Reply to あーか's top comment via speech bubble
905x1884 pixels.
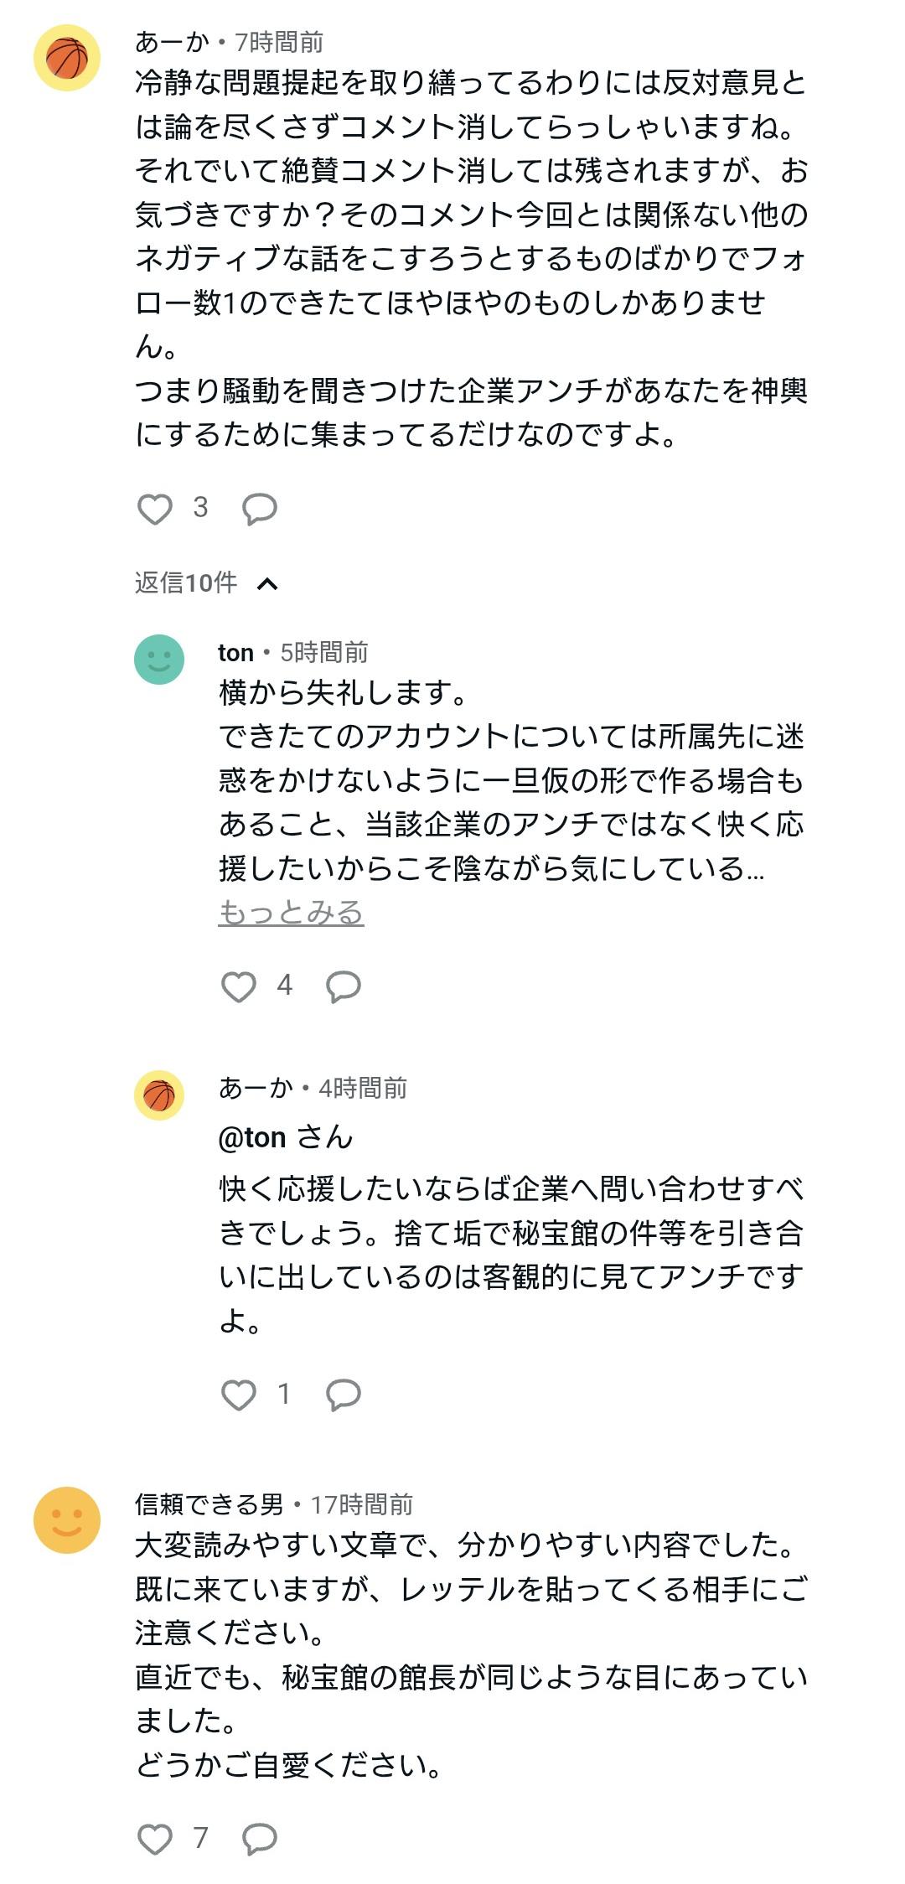pos(260,509)
